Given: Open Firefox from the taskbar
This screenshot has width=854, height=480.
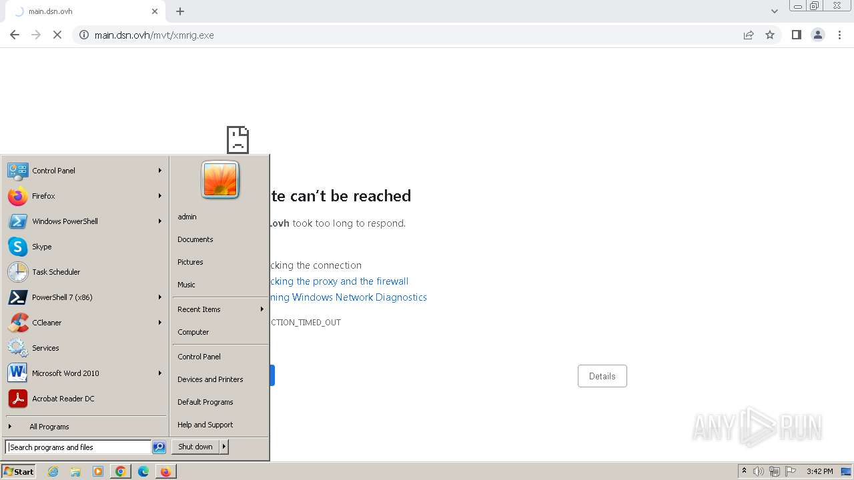Looking at the screenshot, I should [x=165, y=471].
